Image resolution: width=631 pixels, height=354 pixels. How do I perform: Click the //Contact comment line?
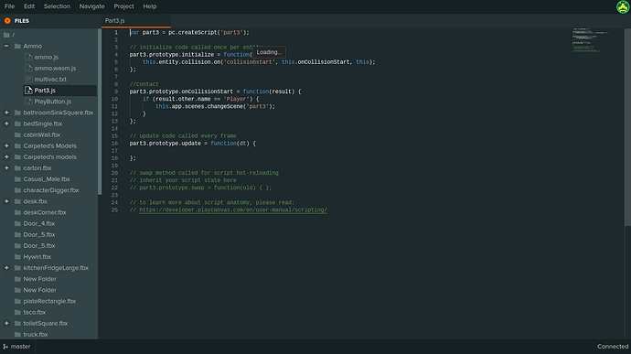pyautogui.click(x=144, y=84)
